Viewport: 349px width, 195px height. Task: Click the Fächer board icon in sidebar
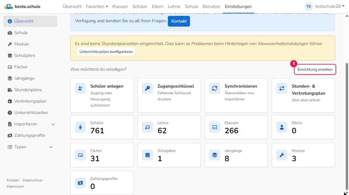pos(10,67)
